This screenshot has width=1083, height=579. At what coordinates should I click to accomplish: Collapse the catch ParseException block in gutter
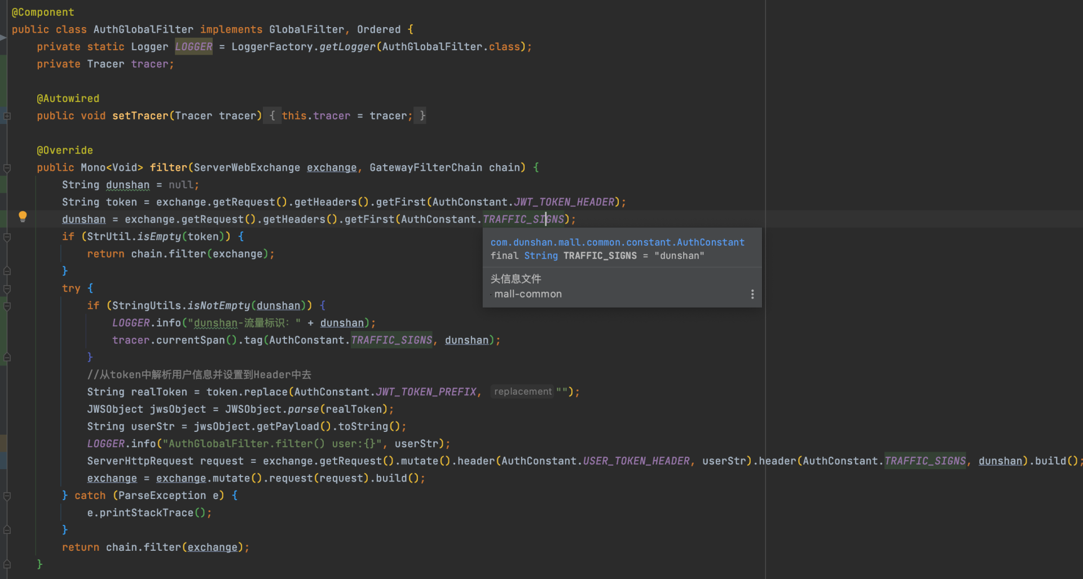tap(7, 496)
